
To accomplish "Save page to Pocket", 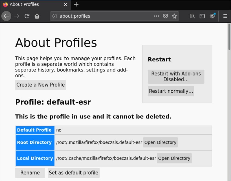I will click(165, 16).
